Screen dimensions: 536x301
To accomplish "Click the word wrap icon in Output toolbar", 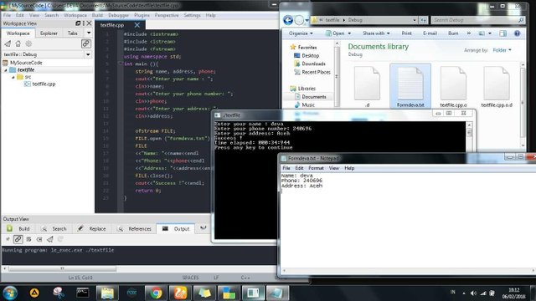I will click(28, 239).
